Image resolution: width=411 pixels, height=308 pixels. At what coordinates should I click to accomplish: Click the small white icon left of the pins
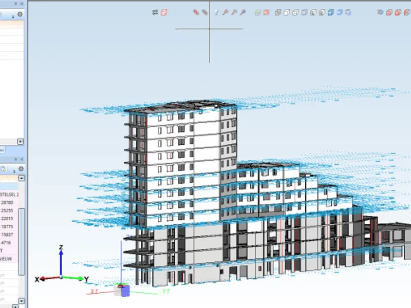point(216,12)
